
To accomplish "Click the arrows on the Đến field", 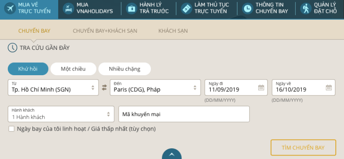I will pyautogui.click(x=195, y=88).
